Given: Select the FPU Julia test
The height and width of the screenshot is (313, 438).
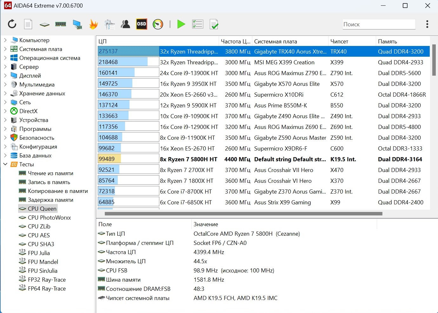Looking at the screenshot, I should (39, 253).
